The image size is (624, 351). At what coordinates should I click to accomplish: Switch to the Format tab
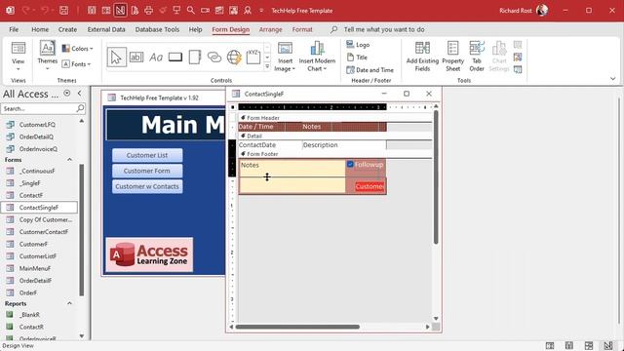click(302, 29)
